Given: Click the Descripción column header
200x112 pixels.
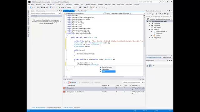Looking at the screenshot, I should tap(71, 86).
